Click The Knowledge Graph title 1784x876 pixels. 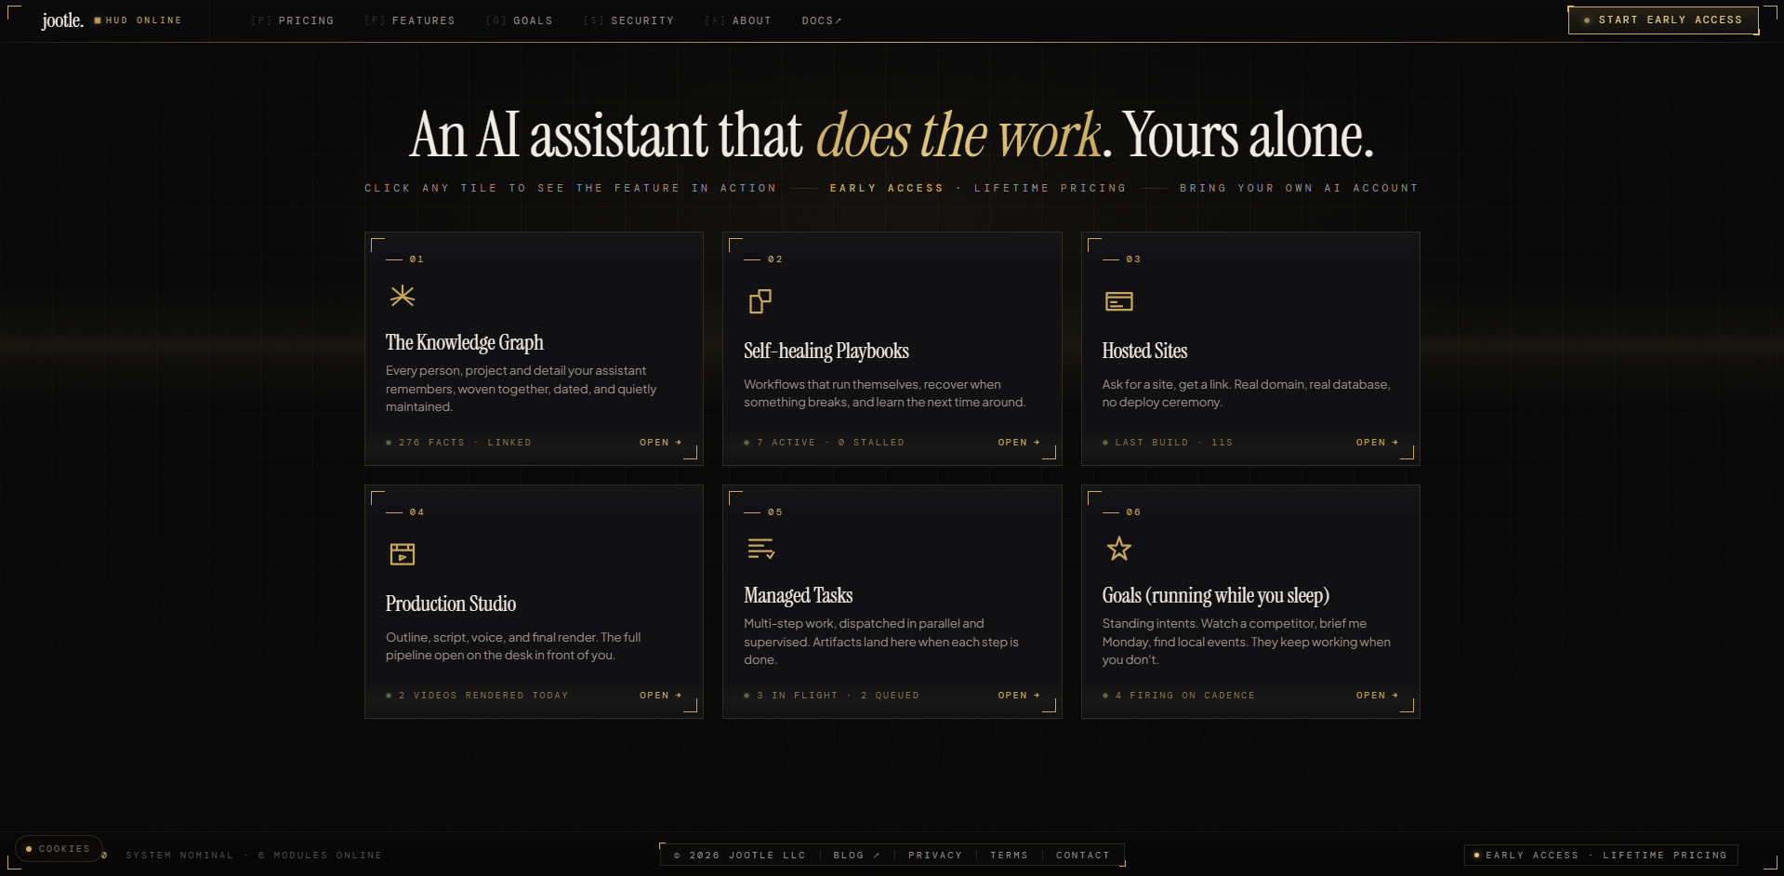[465, 342]
